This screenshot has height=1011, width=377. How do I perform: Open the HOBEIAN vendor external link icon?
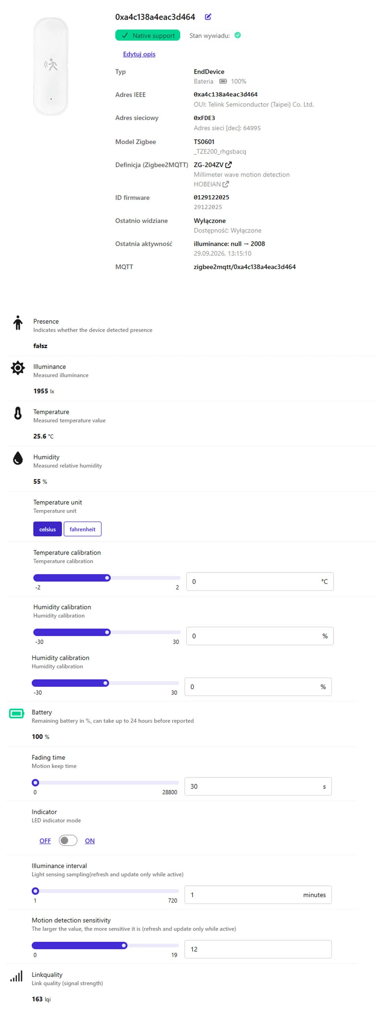click(x=226, y=184)
